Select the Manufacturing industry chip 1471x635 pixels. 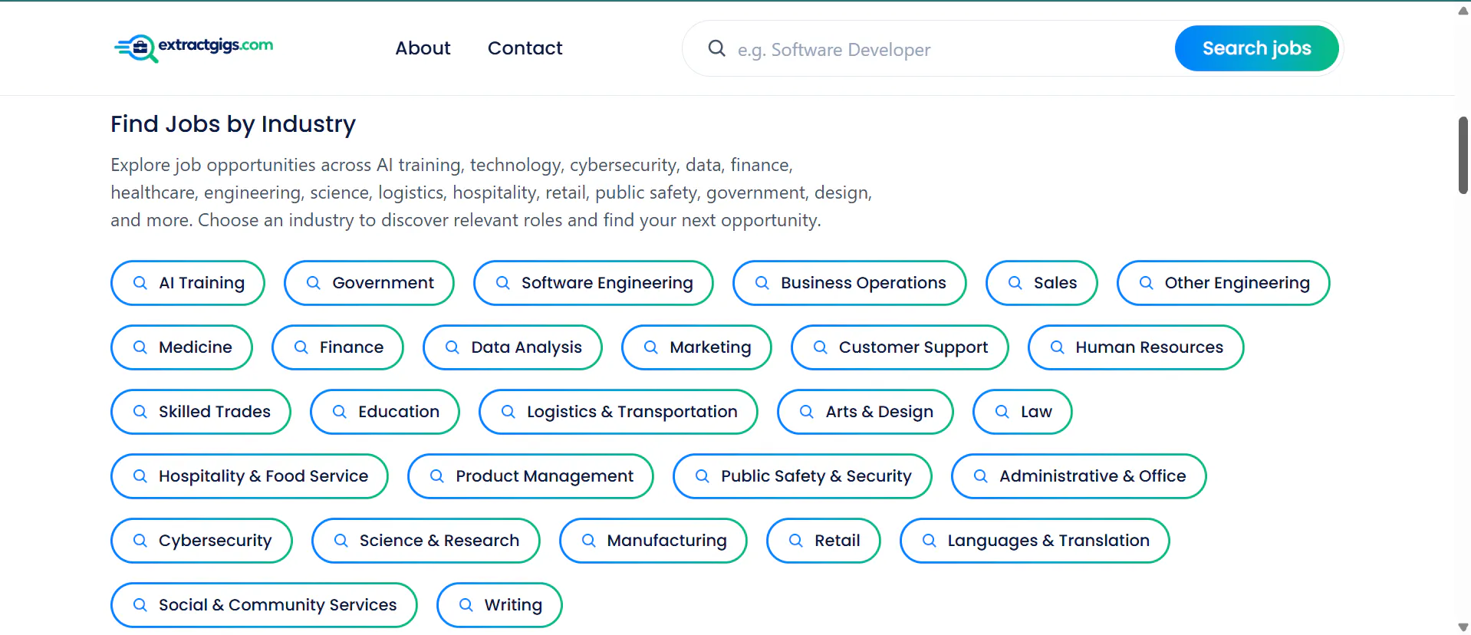(653, 541)
